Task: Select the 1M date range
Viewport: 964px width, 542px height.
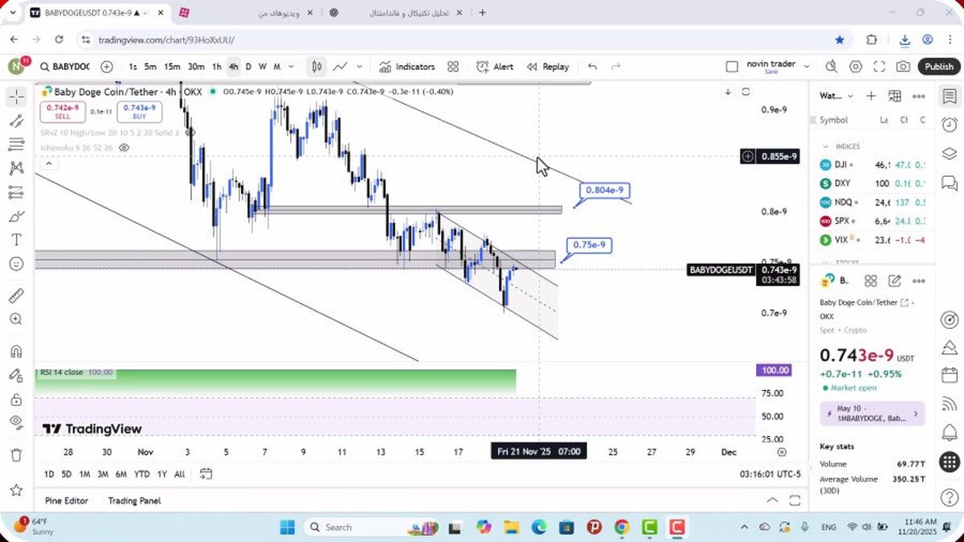Action: click(x=84, y=474)
